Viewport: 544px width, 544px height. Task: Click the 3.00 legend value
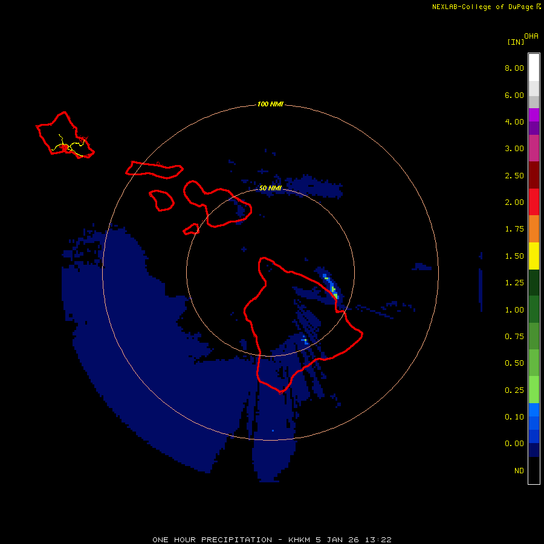pos(514,149)
